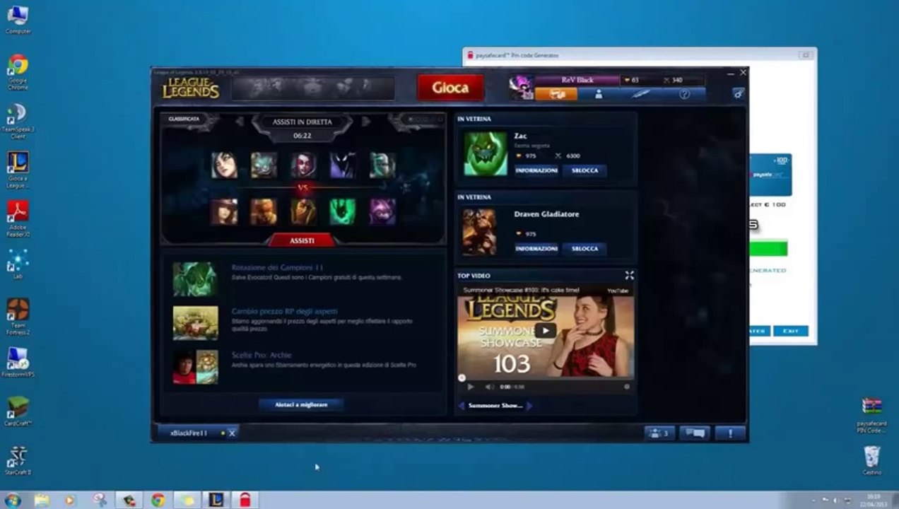Select the Classificata tab label
The width and height of the screenshot is (899, 509).
(x=184, y=119)
